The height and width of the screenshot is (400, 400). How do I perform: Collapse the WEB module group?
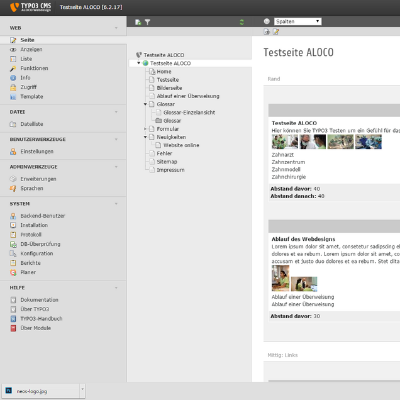pos(116,28)
